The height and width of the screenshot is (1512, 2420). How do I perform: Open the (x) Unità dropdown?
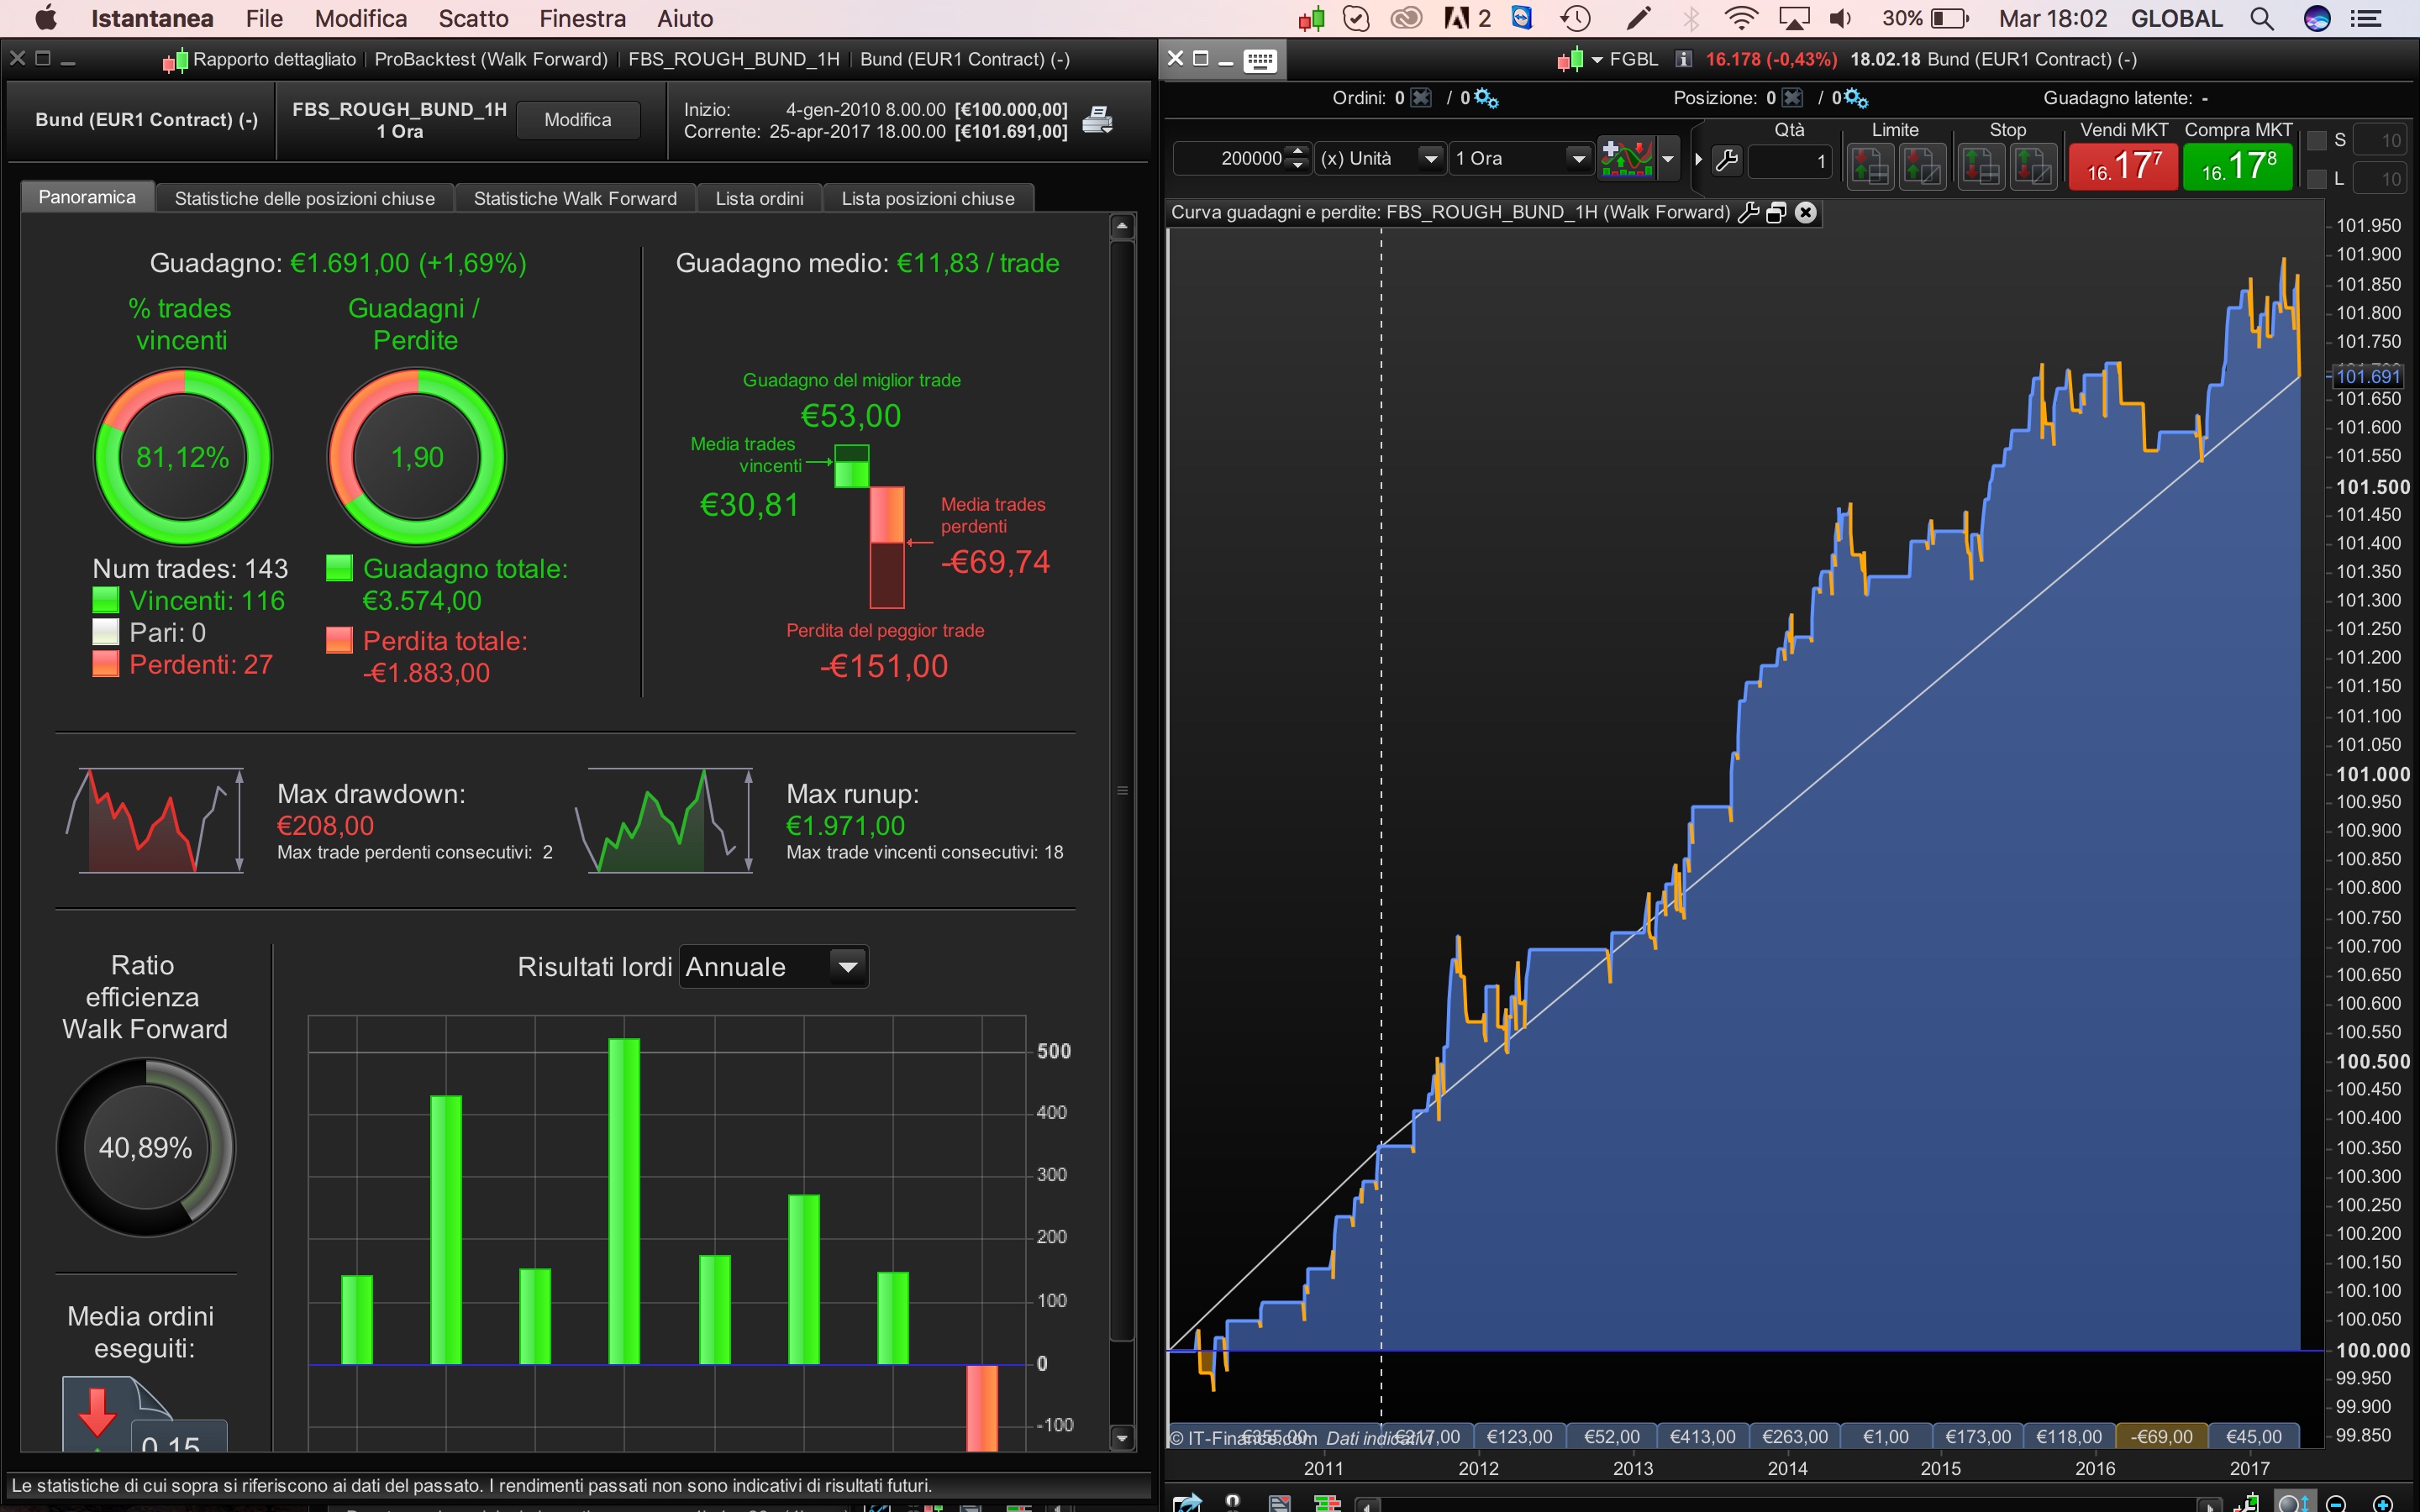point(1431,159)
